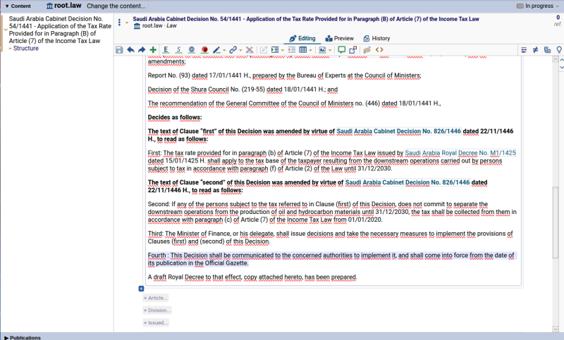This screenshot has height=340, width=564.
Task: Collapse the Content panel header
Action: pyautogui.click(x=18, y=6)
